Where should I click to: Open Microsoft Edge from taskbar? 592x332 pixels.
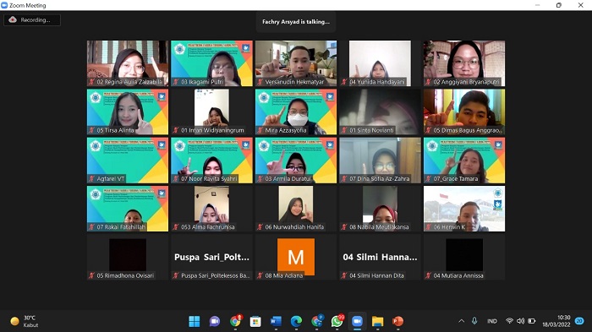click(x=296, y=321)
